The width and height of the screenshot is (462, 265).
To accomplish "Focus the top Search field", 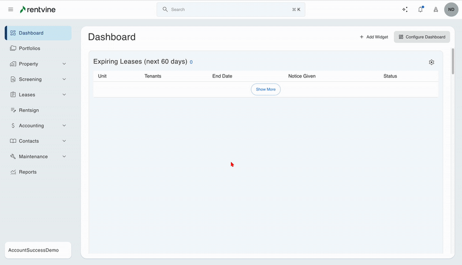I will (x=231, y=10).
